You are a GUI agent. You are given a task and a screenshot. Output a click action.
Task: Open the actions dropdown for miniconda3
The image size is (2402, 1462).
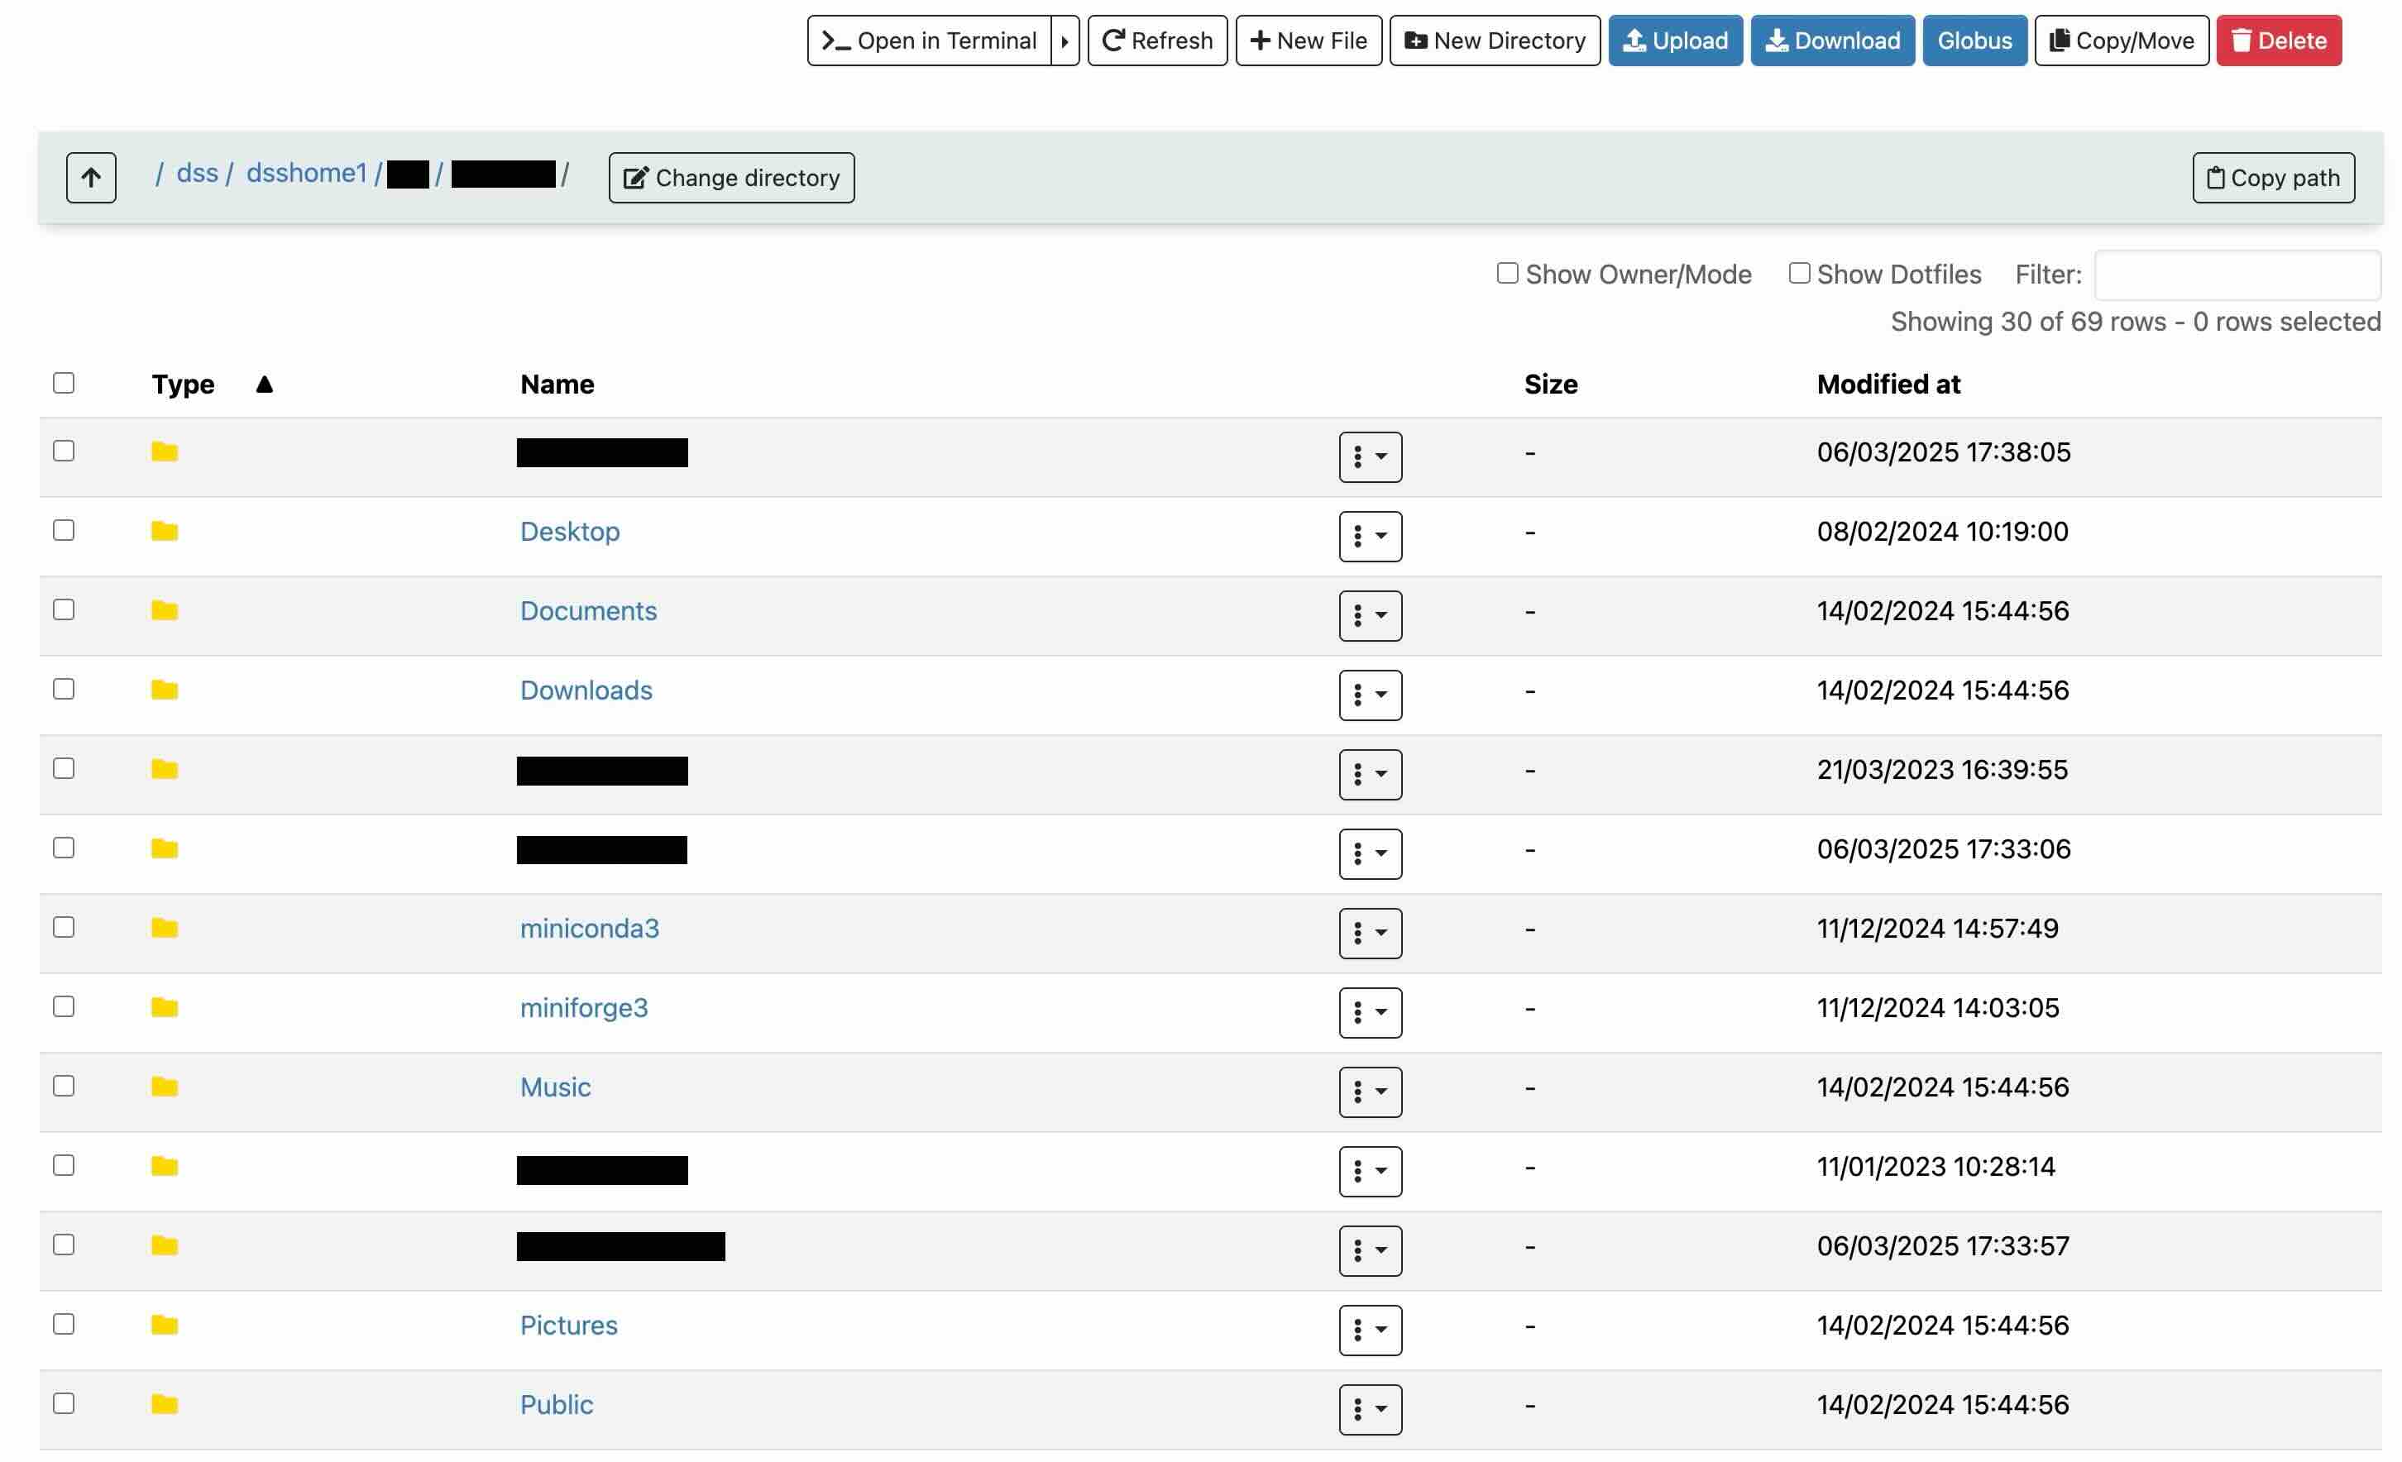(x=1370, y=933)
